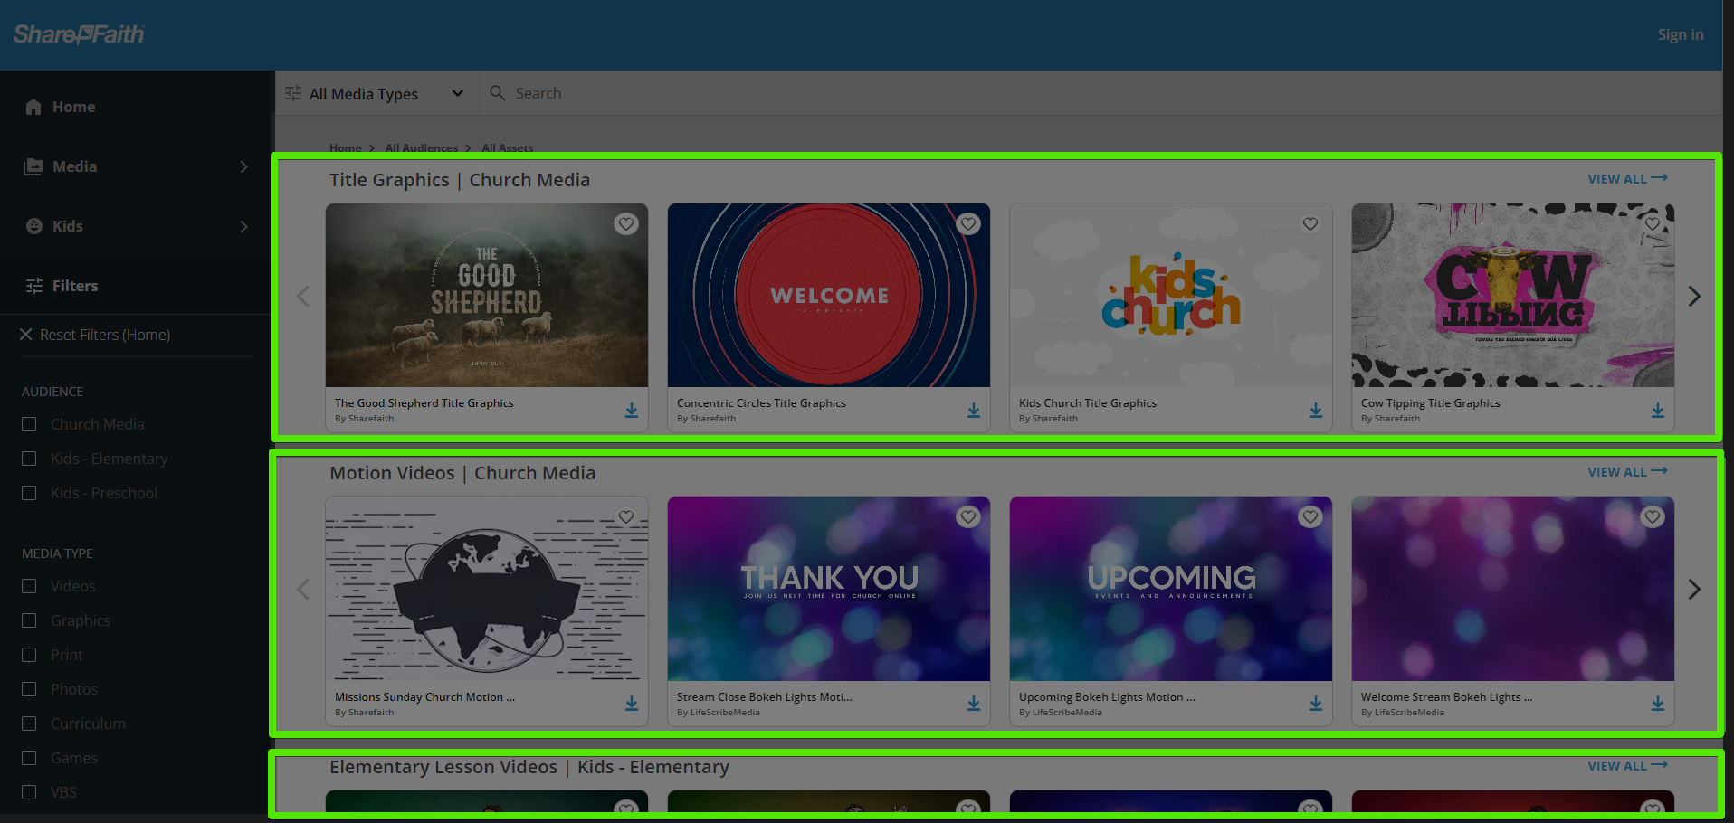Download Concentric Circles Title Graphics

tap(973, 411)
